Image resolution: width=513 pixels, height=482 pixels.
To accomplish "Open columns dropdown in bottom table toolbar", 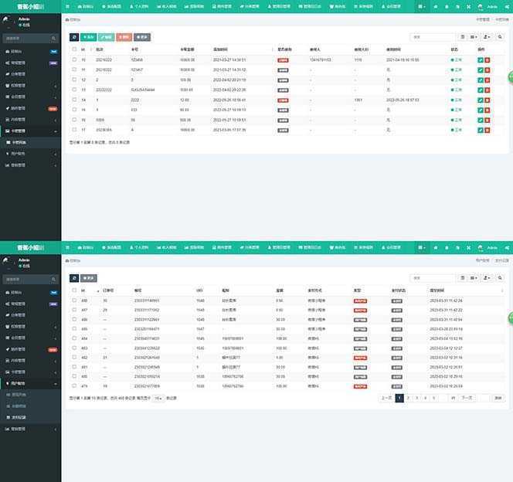I will [474, 278].
